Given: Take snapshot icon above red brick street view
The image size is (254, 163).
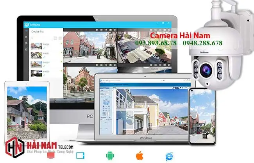Looking at the screenshot, I should coord(111,30).
